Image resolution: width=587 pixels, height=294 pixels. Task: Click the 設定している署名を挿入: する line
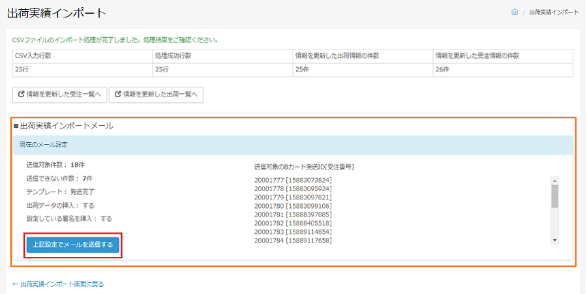(x=69, y=218)
